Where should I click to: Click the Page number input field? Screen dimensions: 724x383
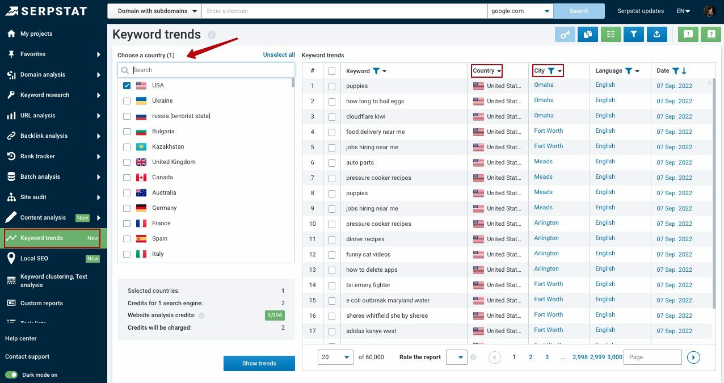pyautogui.click(x=653, y=357)
